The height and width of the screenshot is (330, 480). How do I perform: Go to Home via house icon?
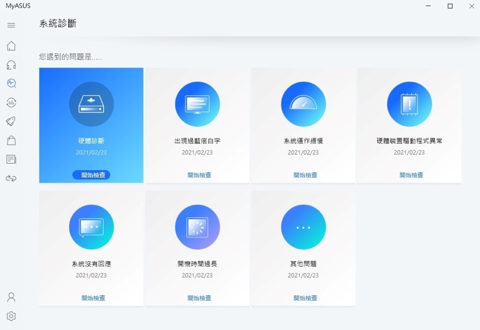point(11,46)
